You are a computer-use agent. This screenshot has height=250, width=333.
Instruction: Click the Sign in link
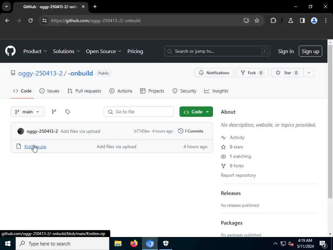[x=286, y=51]
